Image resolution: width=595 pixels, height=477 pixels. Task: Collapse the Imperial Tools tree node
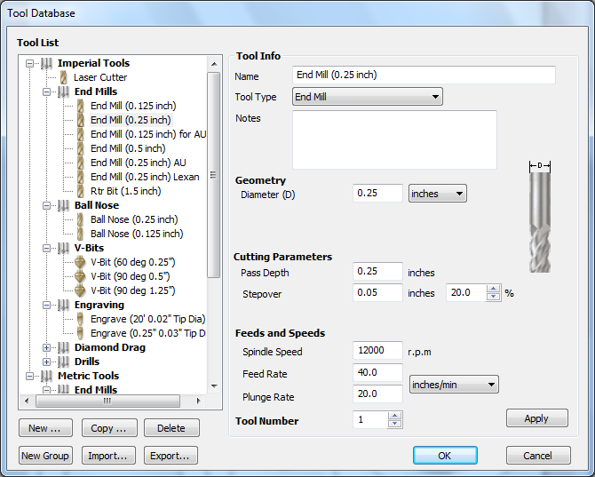[x=29, y=63]
